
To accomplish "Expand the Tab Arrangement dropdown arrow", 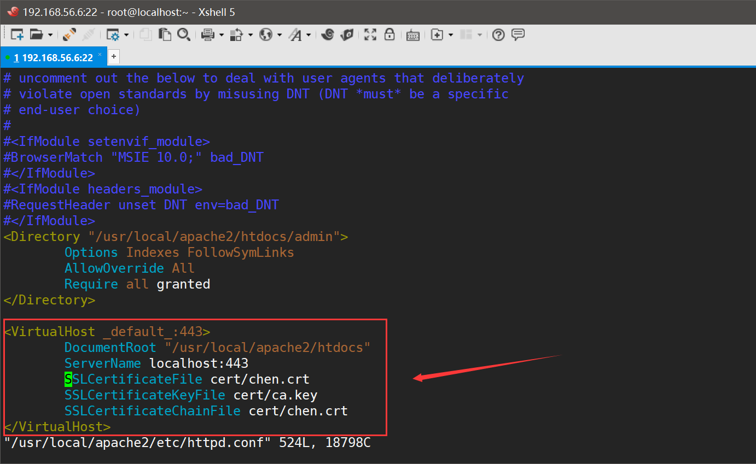I will 480,35.
